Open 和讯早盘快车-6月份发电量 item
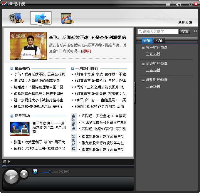This screenshot has width=200, height=193. (x=104, y=122)
